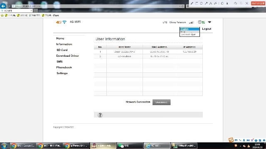Open the SMS menu item

(59, 62)
